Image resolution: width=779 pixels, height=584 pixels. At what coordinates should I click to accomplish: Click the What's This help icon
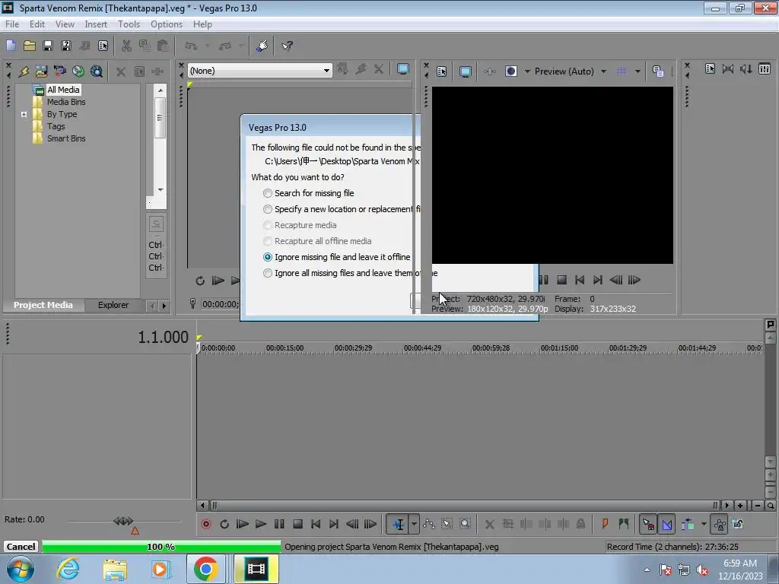click(x=287, y=46)
